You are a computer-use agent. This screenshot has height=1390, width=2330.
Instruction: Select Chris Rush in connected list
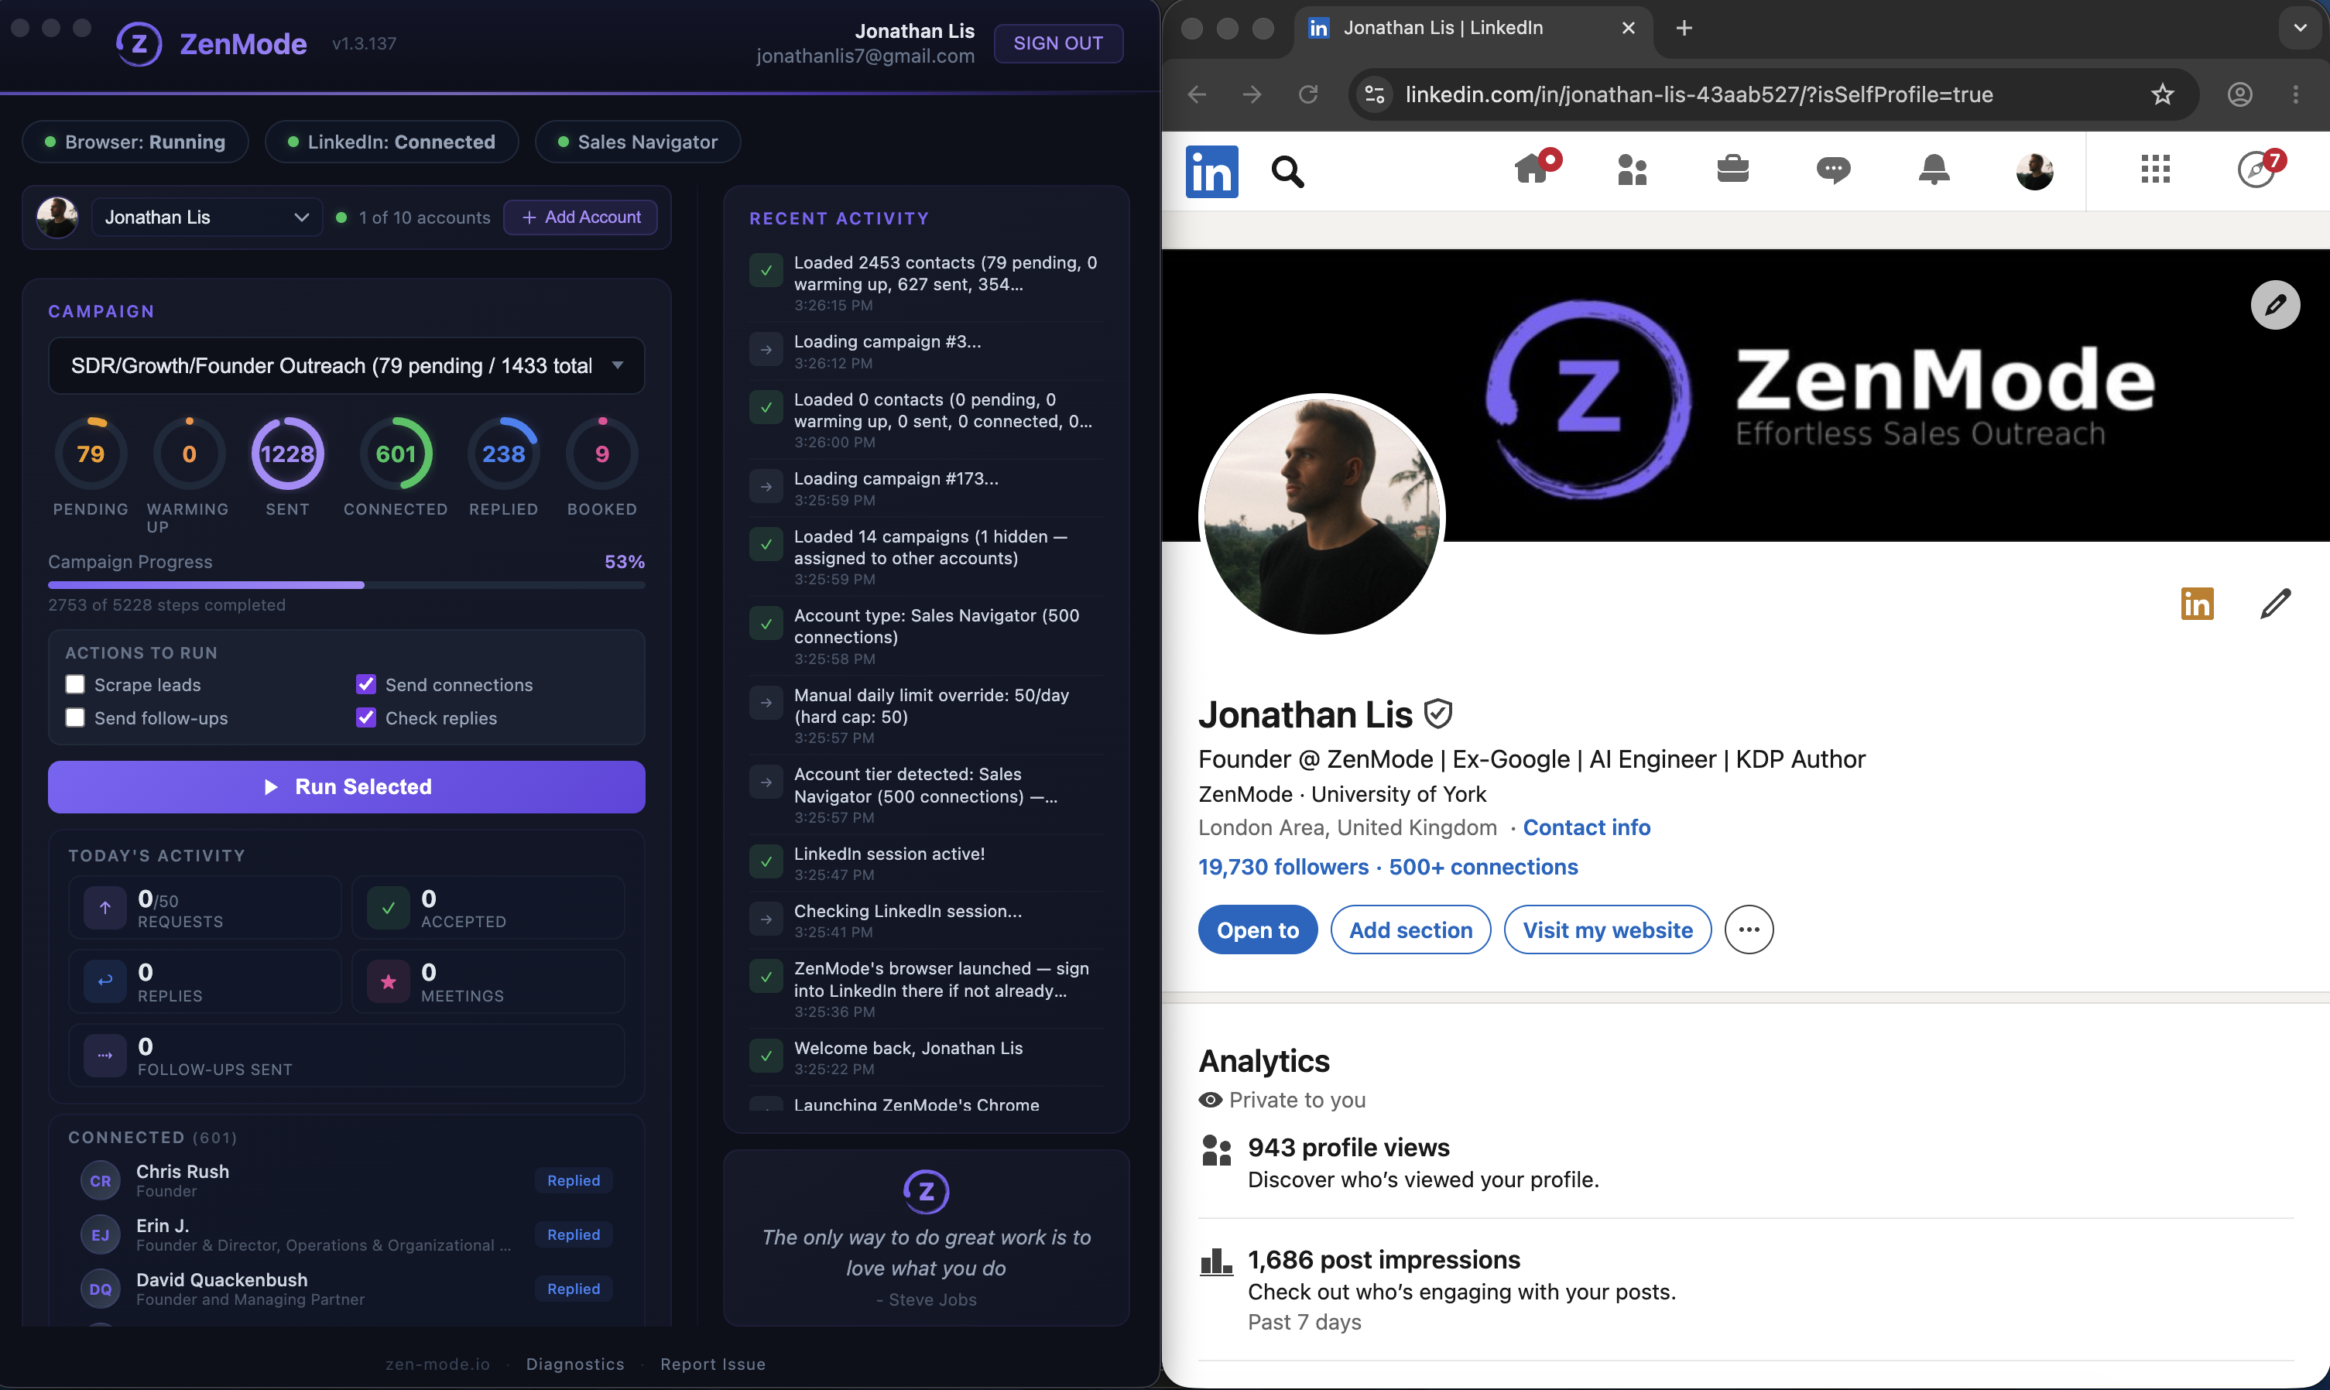pyautogui.click(x=347, y=1180)
